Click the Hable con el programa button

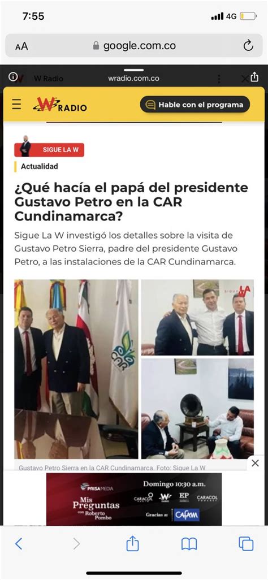click(x=194, y=105)
